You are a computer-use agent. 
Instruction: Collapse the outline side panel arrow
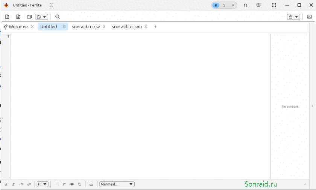[x=313, y=106]
